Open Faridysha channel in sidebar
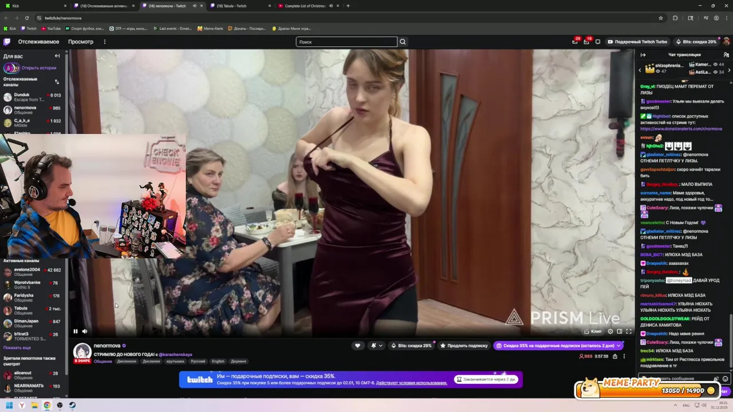The image size is (733, 412). (x=32, y=298)
